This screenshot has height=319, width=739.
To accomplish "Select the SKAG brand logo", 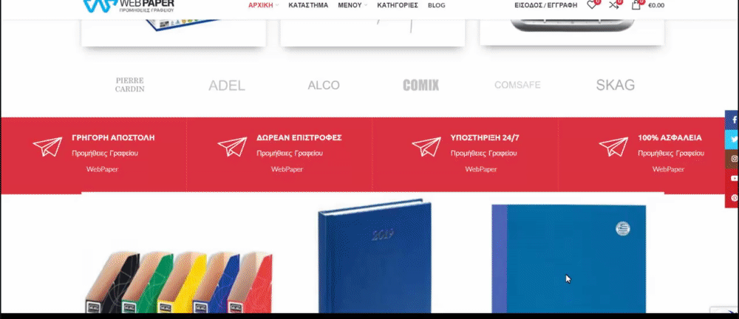I will [615, 85].
